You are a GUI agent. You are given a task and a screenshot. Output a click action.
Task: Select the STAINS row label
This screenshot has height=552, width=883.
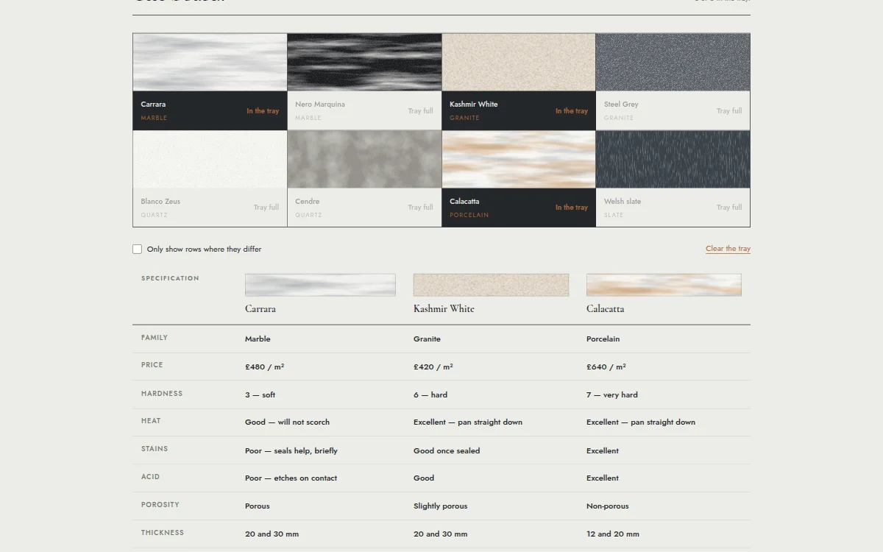(155, 449)
